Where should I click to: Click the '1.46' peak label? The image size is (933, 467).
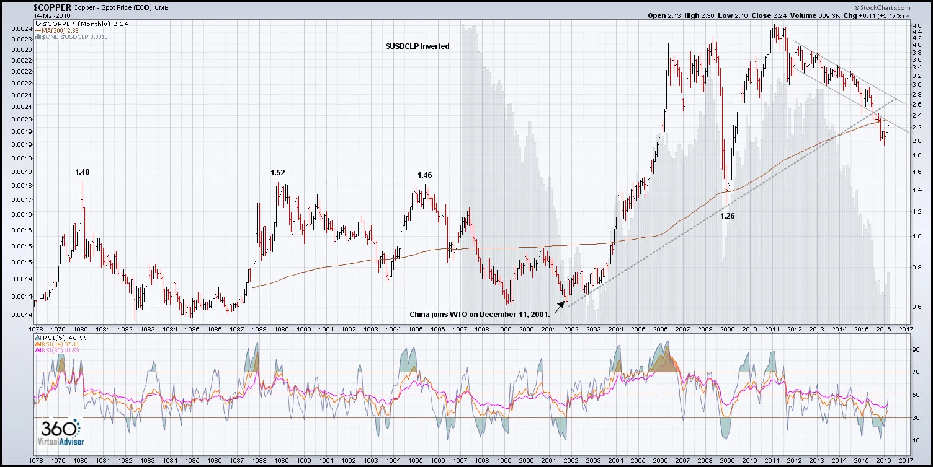pyautogui.click(x=424, y=175)
